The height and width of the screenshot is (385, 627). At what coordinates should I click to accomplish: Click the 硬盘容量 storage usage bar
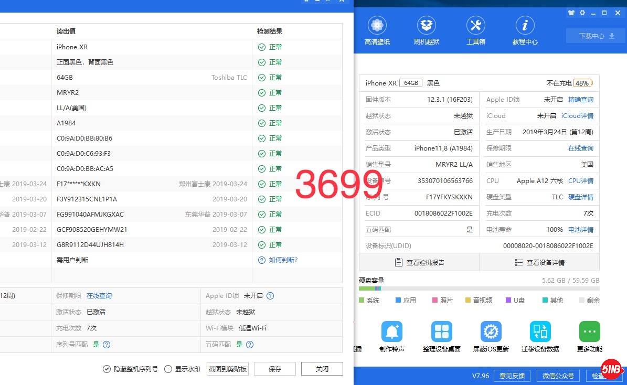click(x=479, y=288)
